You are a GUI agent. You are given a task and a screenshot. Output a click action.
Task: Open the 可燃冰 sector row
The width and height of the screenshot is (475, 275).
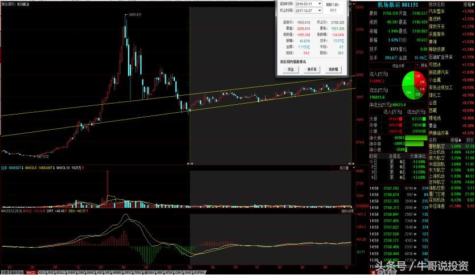[452, 64]
